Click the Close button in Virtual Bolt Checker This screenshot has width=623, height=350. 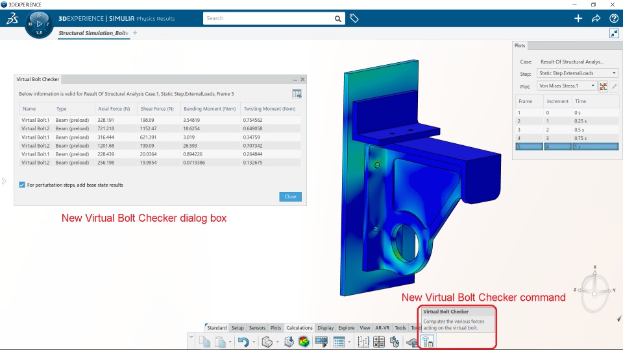[291, 196]
